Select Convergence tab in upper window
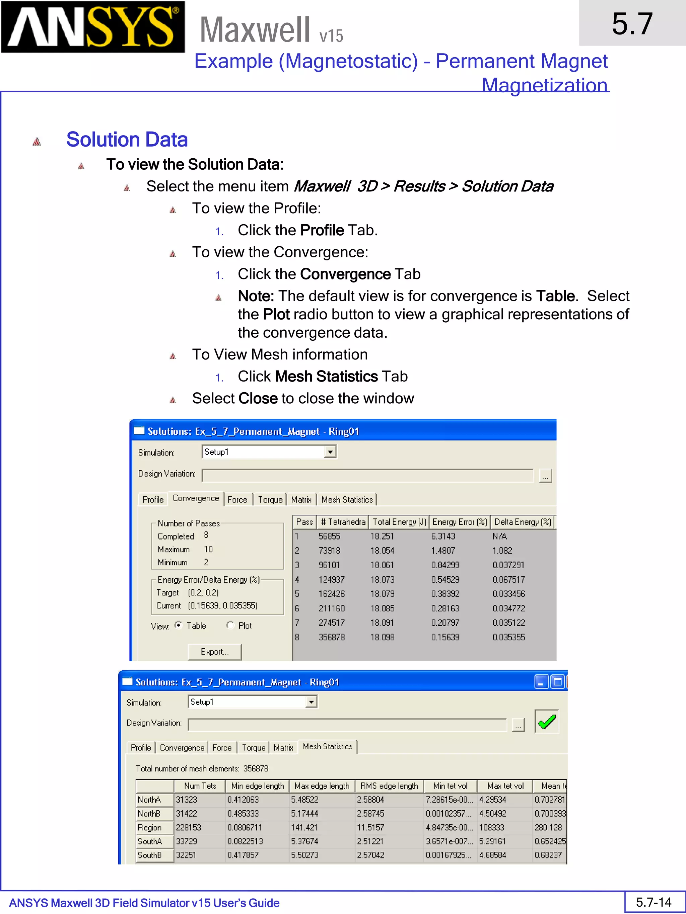686x914 pixels. coord(196,498)
